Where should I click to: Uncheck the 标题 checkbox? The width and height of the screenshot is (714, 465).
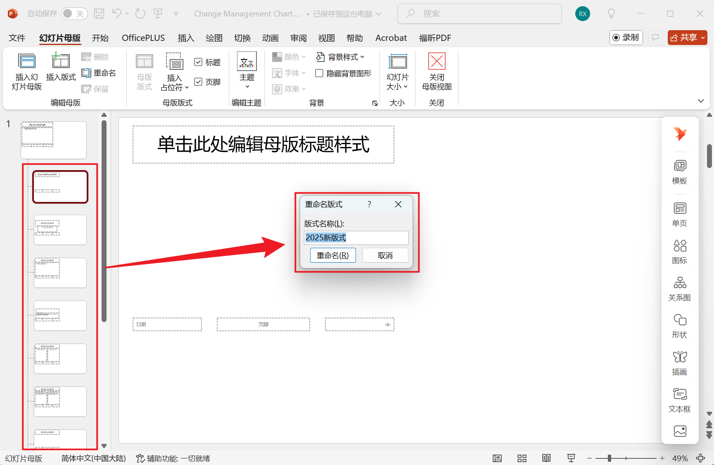coord(199,62)
